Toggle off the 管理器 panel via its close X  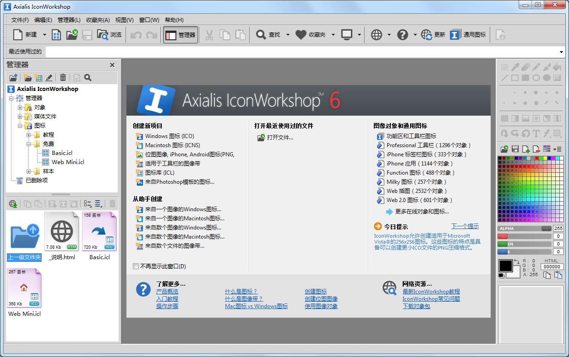coord(112,64)
